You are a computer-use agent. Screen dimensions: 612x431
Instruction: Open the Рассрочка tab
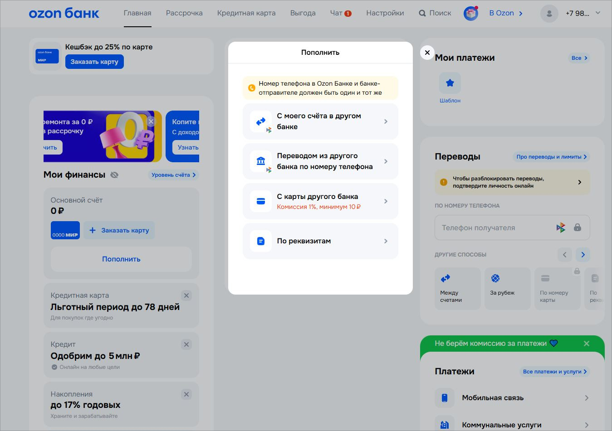coord(184,13)
